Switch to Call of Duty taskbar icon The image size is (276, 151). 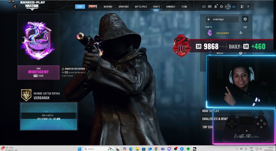[x=195, y=149]
